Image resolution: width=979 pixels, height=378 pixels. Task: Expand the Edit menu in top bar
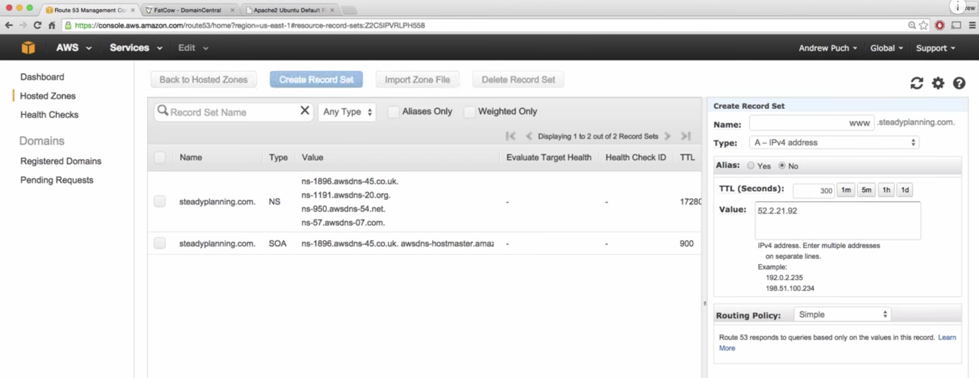click(193, 48)
